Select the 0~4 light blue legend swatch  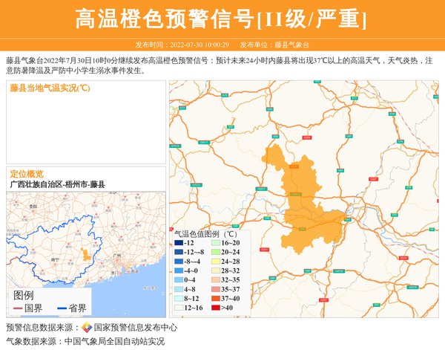tap(179, 280)
